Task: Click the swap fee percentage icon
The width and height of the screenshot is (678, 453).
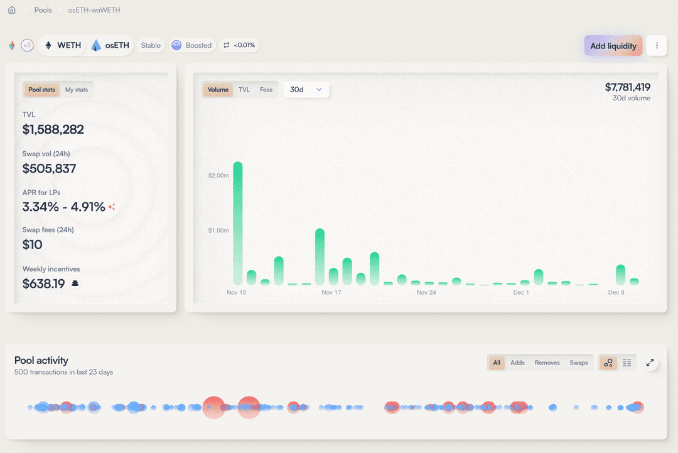Action: (x=227, y=45)
